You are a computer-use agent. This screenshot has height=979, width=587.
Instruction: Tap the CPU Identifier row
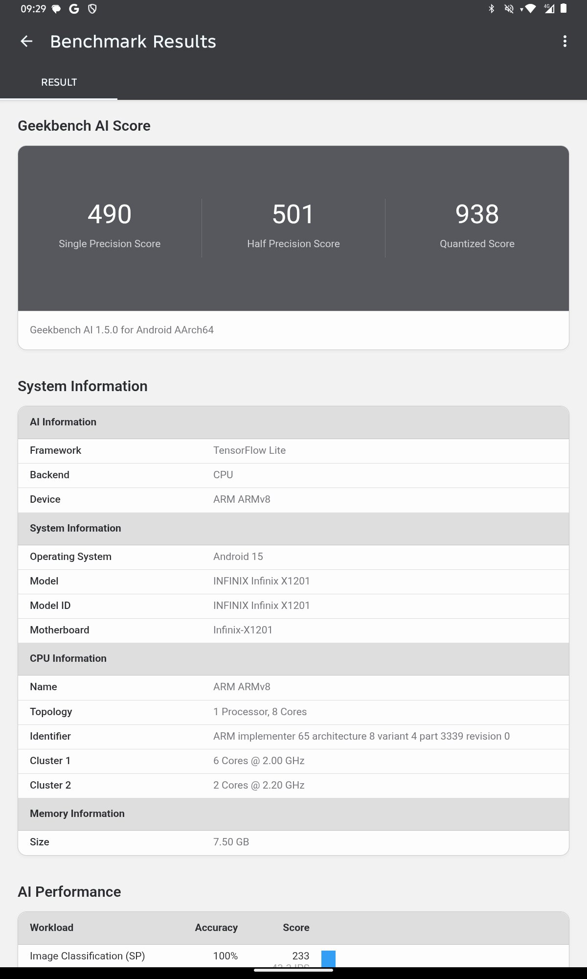(293, 736)
